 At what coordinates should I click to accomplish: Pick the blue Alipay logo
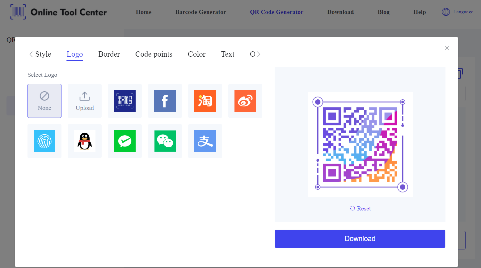coord(205,141)
